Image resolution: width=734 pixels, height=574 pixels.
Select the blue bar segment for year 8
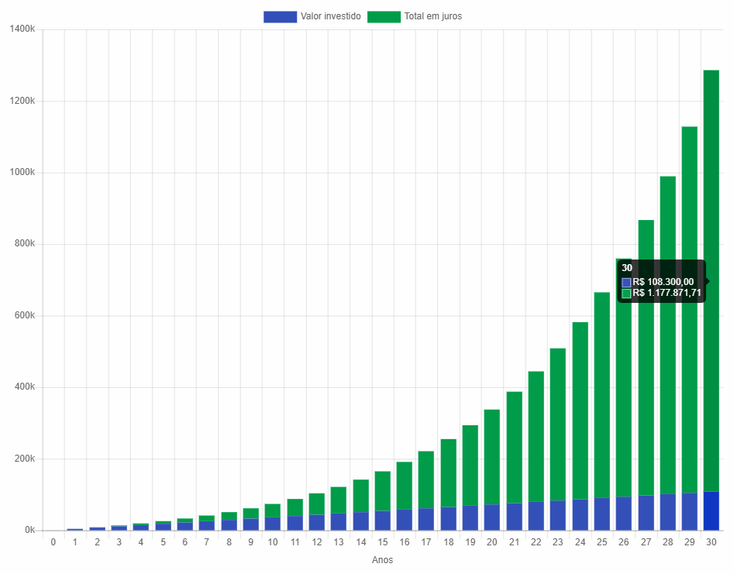[229, 525]
